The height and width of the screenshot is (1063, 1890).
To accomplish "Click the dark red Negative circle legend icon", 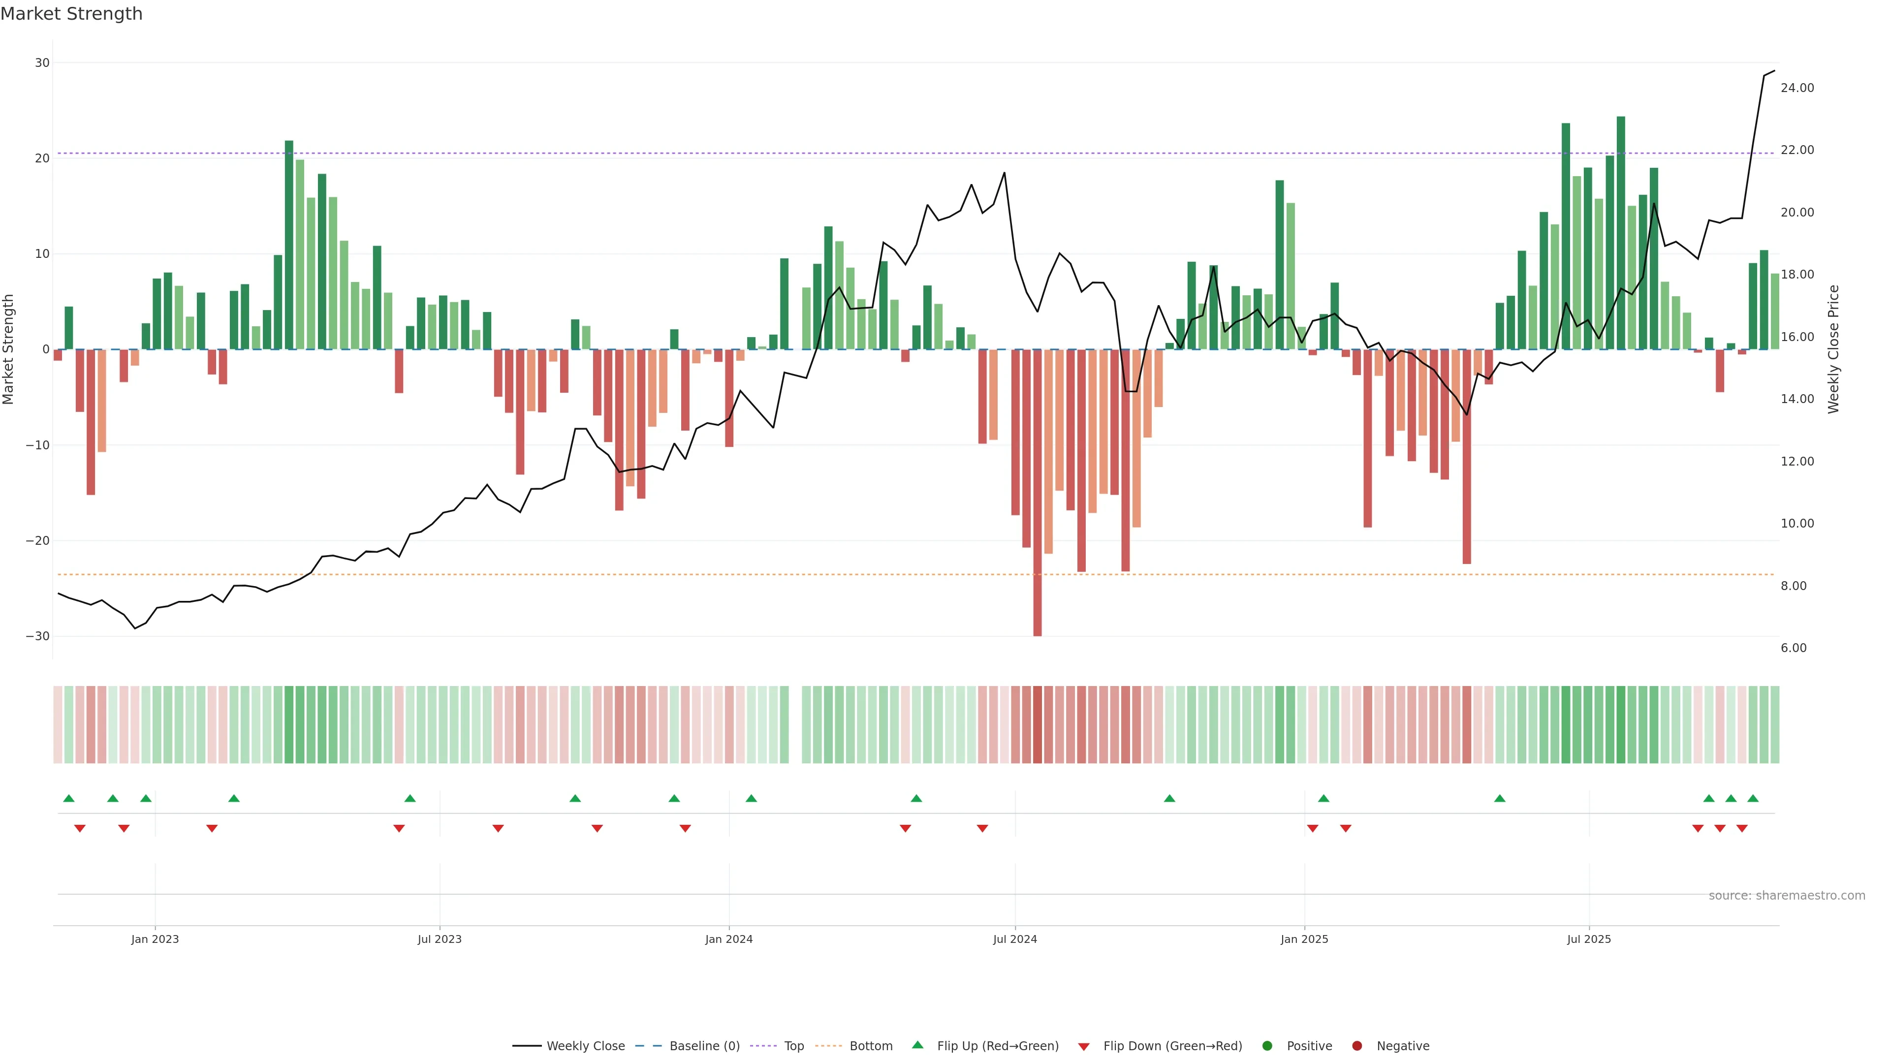I will (x=1356, y=1046).
